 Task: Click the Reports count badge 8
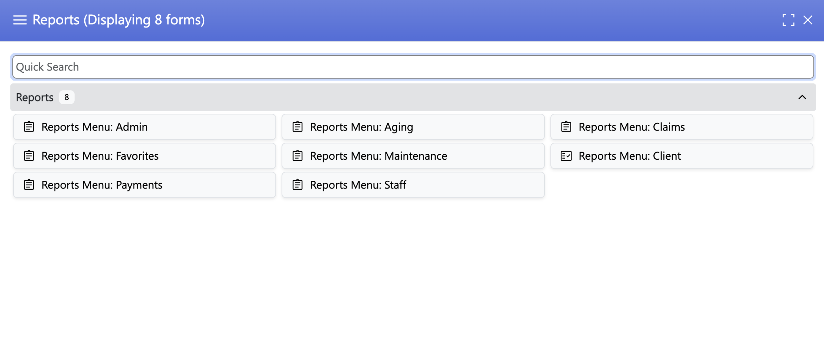(x=67, y=97)
